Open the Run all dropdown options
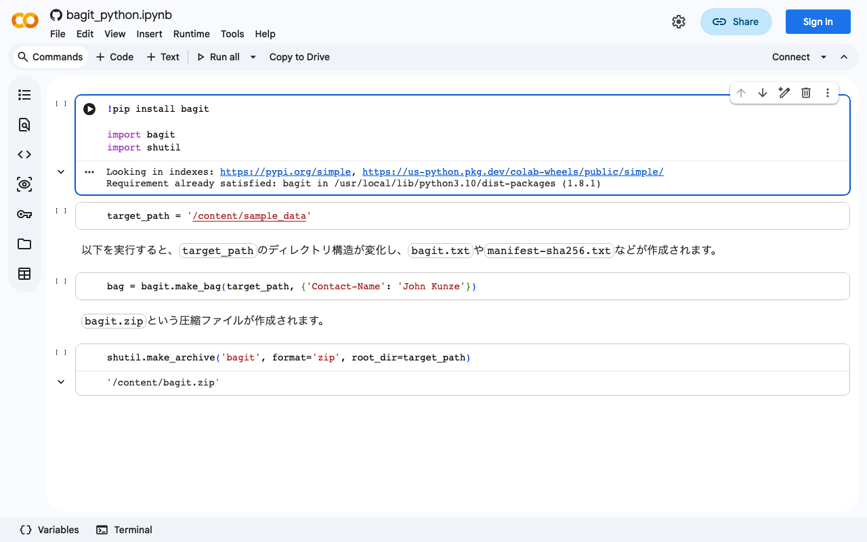Screen dimensions: 867x542 [253, 57]
